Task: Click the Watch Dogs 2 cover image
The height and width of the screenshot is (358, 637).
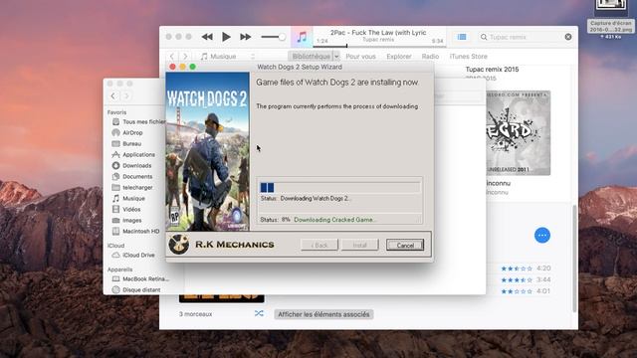Action: pos(208,151)
